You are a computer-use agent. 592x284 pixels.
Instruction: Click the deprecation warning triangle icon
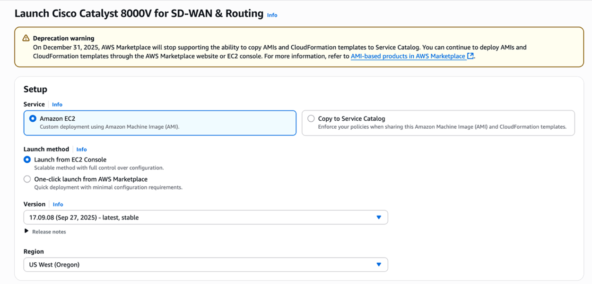(x=26, y=38)
